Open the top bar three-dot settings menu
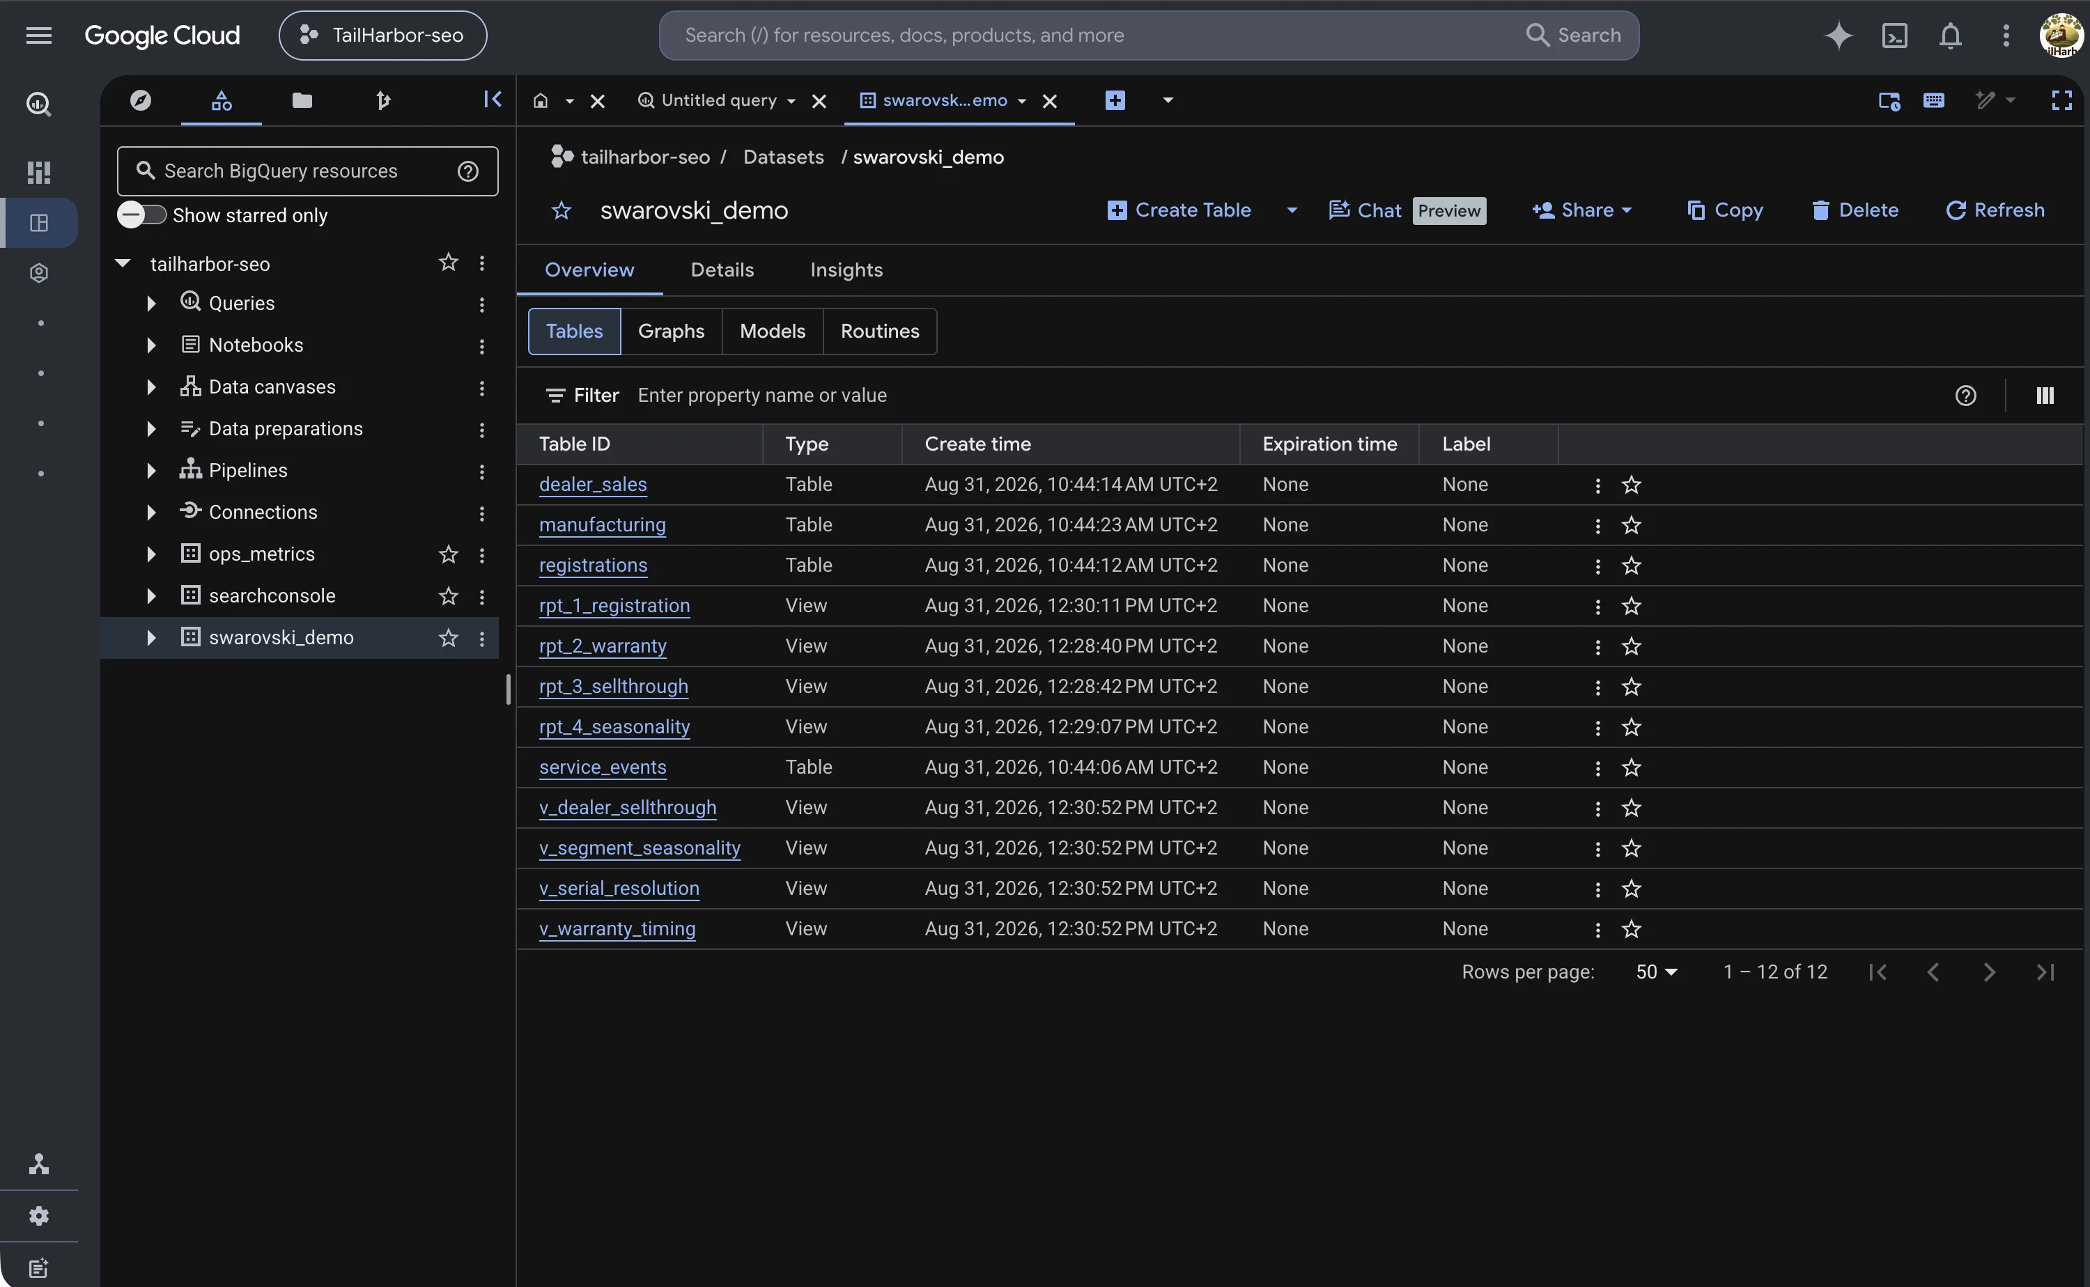 click(x=2006, y=35)
